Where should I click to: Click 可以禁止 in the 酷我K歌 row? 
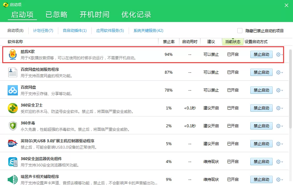(x=211, y=55)
